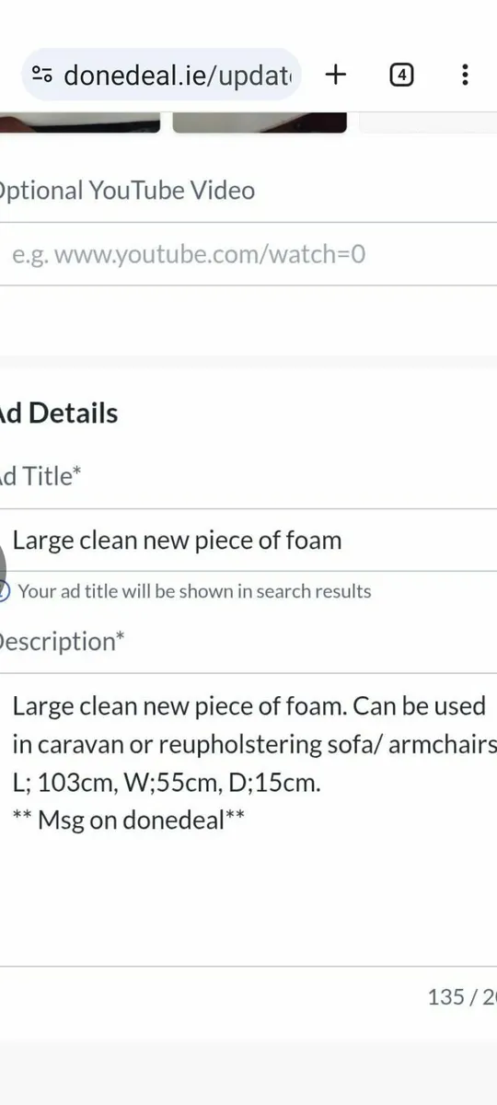Click the YouTube video URL input field
The height and width of the screenshot is (1105, 497).
pos(248,254)
